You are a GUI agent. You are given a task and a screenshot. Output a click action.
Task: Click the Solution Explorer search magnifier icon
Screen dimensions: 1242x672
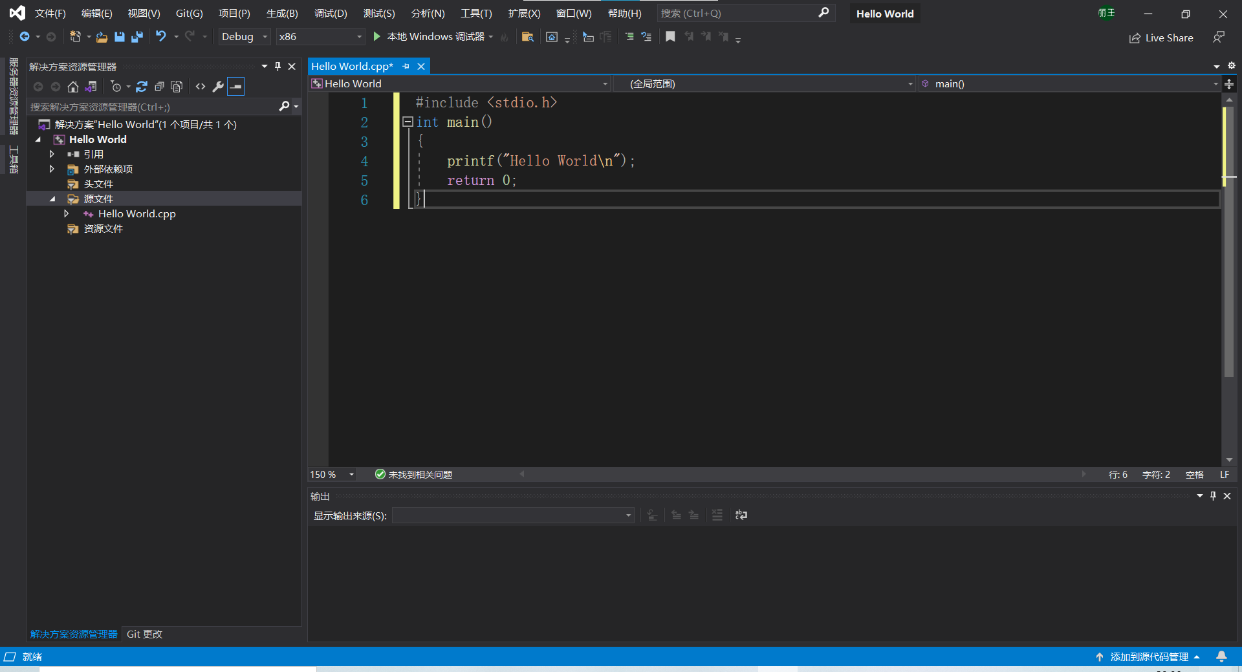pos(284,107)
